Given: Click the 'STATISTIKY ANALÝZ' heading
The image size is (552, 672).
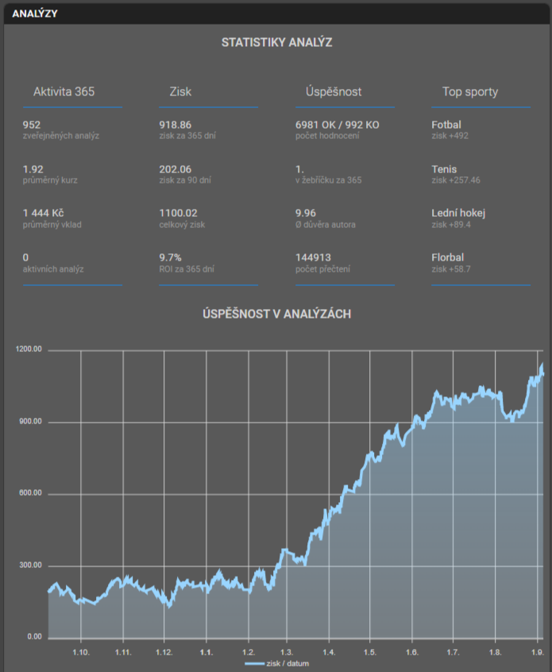Looking at the screenshot, I should tap(276, 42).
